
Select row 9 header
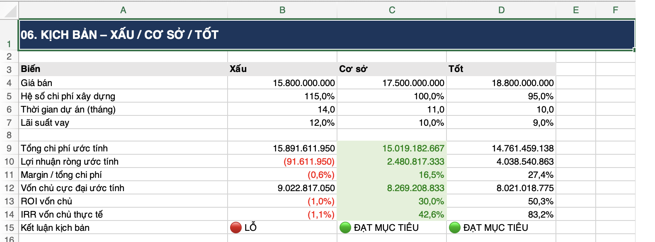coord(9,148)
